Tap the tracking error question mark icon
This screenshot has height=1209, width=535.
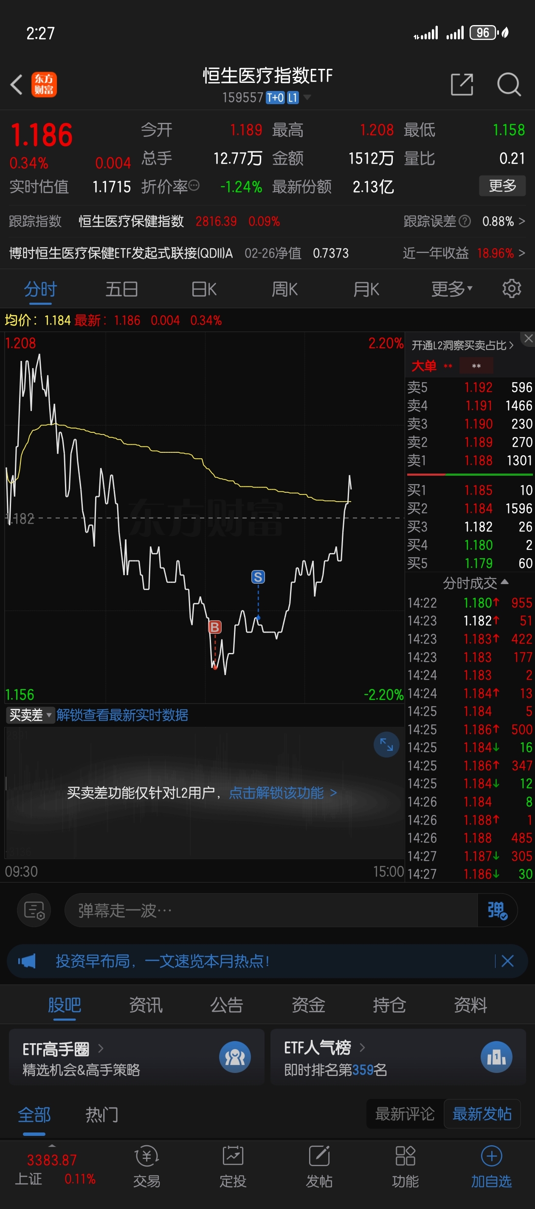point(464,221)
